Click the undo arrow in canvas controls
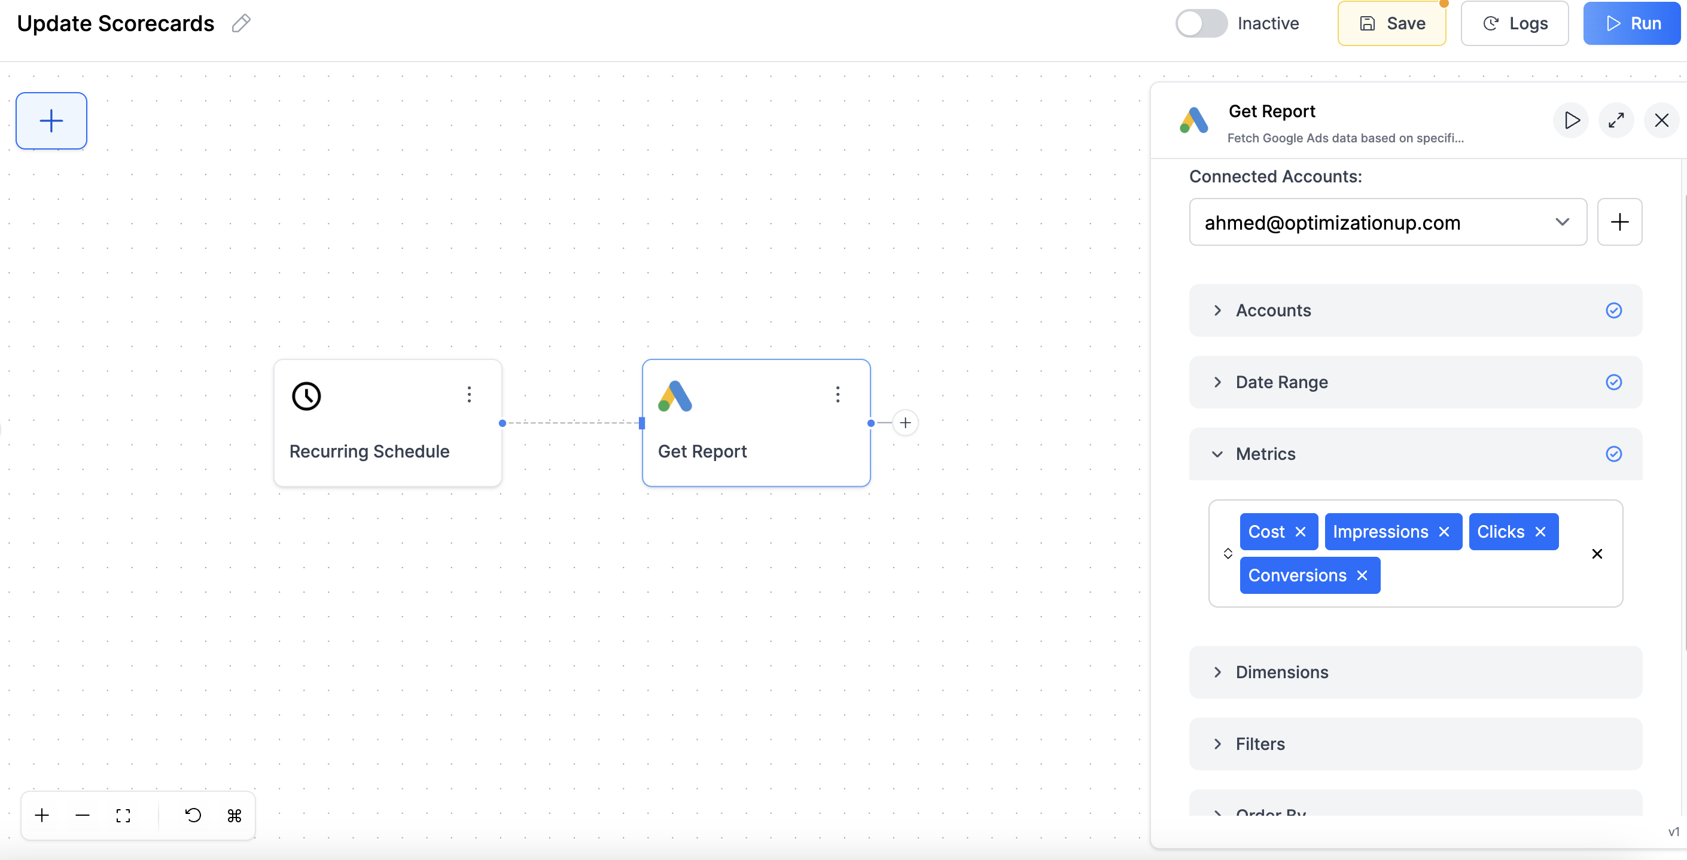 coord(193,815)
